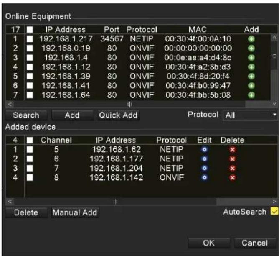Add the 192.168.1.4 device via plus icon

coord(251,58)
